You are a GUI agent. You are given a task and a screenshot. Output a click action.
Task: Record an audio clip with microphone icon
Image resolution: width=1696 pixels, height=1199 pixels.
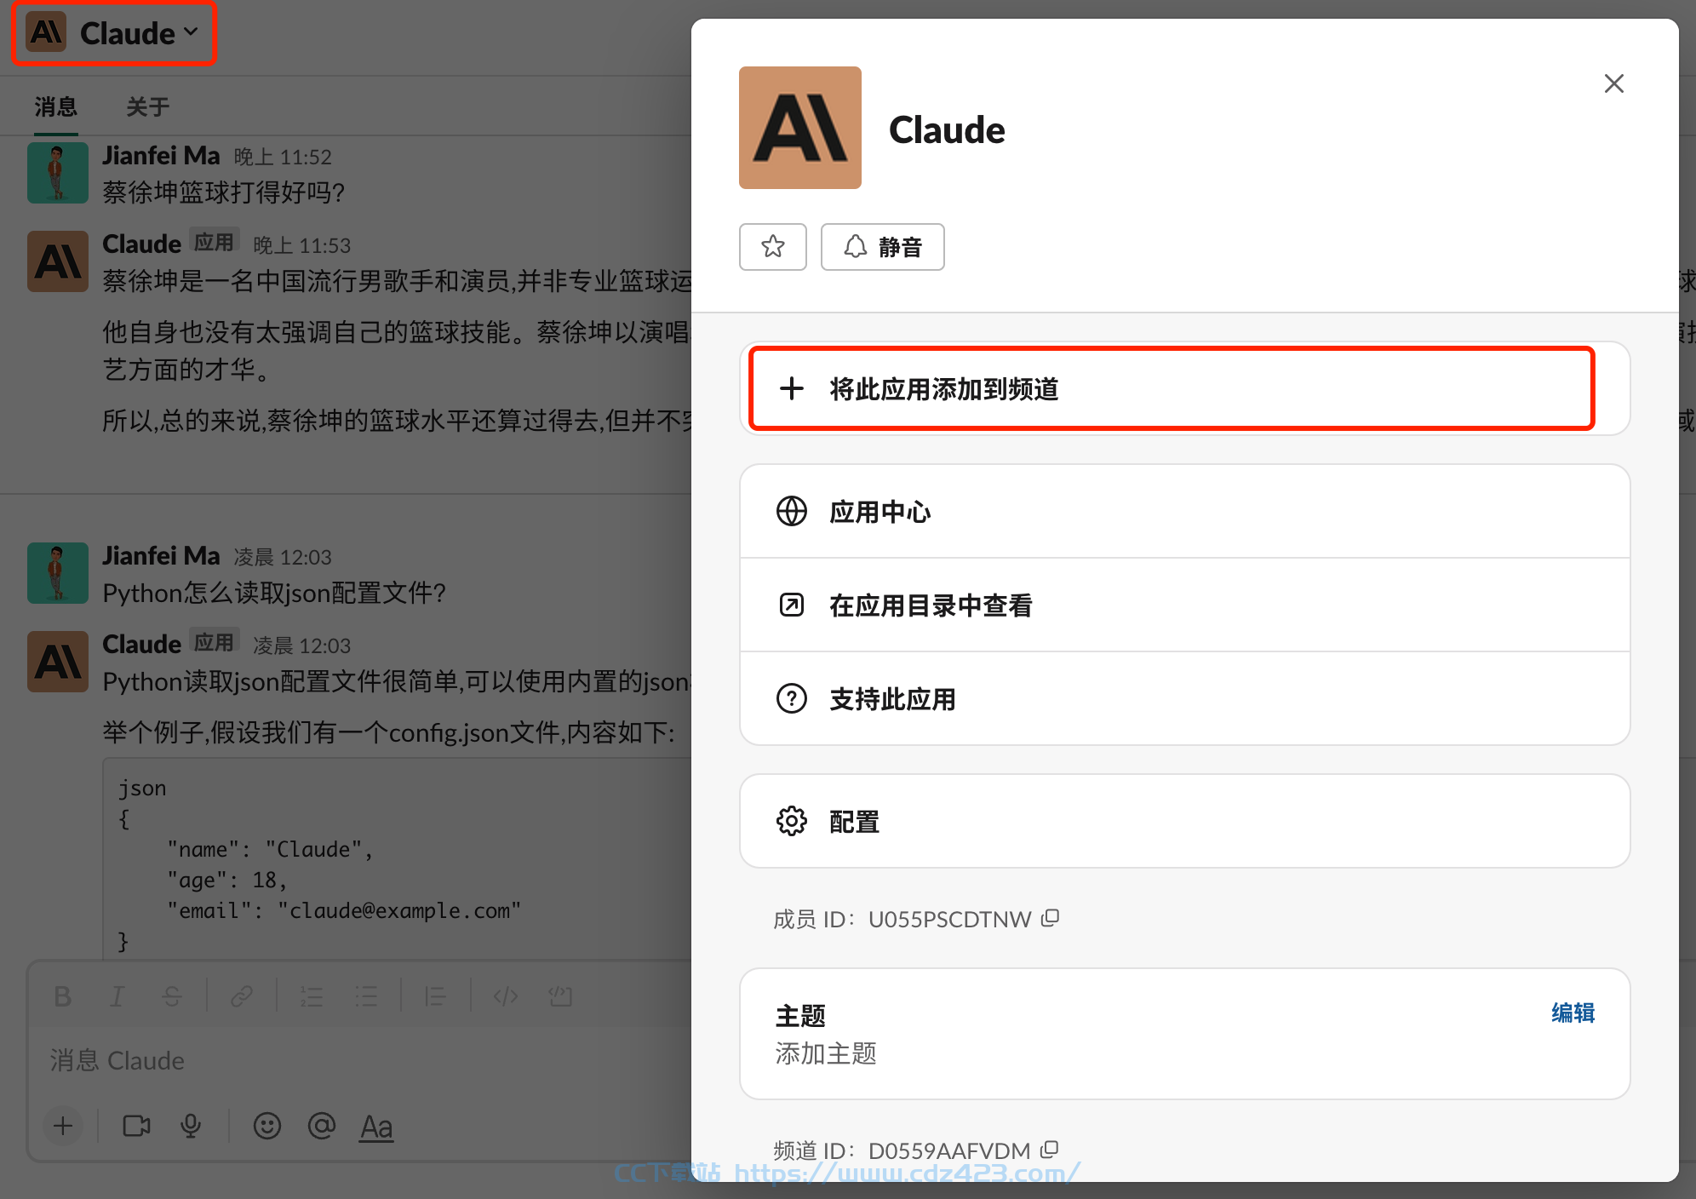pos(191,1126)
